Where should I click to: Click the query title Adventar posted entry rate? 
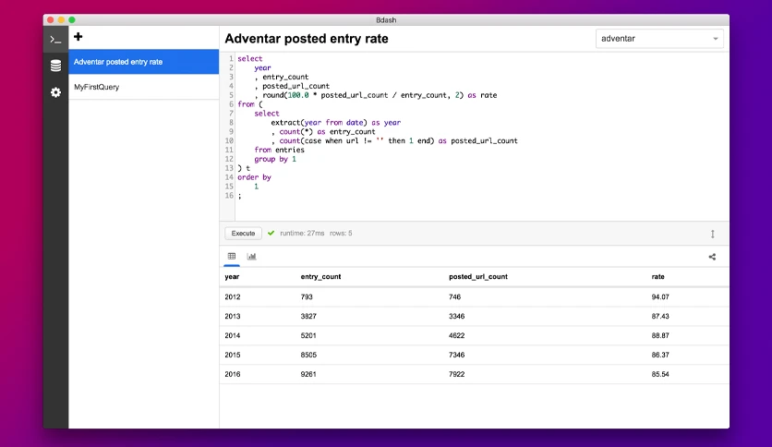(x=307, y=39)
